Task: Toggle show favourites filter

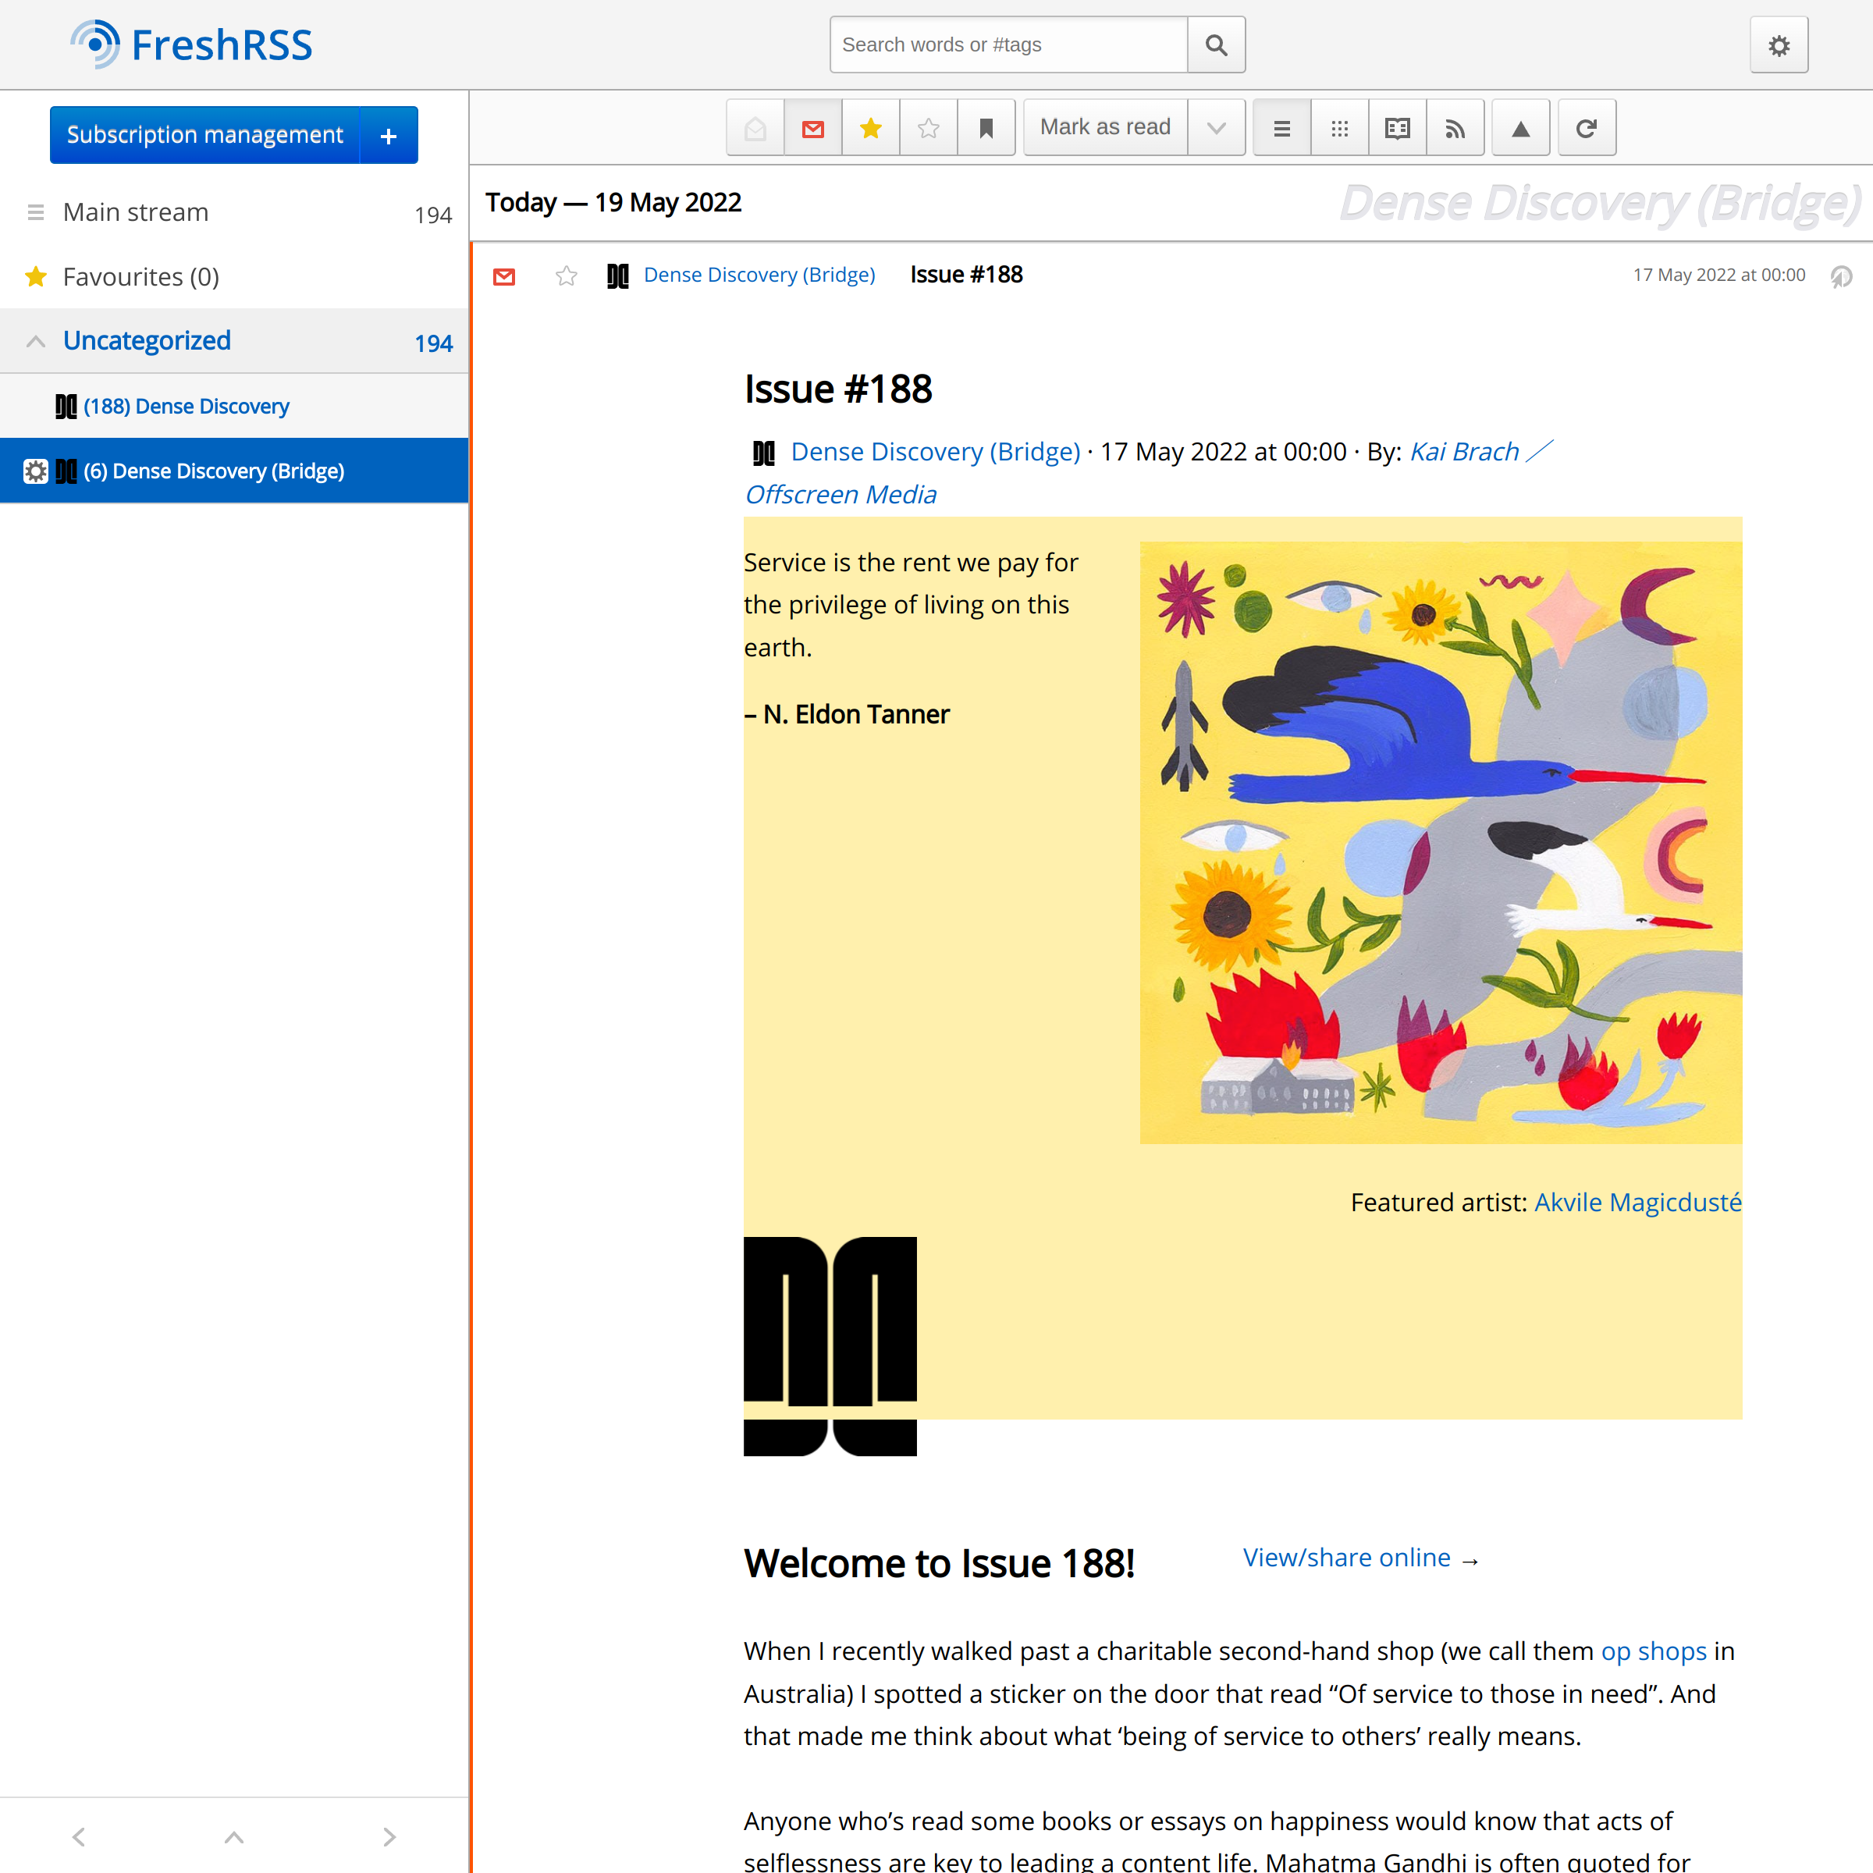Action: click(871, 127)
